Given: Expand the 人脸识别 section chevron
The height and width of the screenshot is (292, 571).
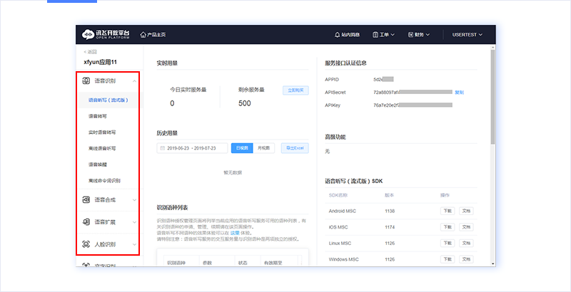Looking at the screenshot, I should tap(134, 244).
